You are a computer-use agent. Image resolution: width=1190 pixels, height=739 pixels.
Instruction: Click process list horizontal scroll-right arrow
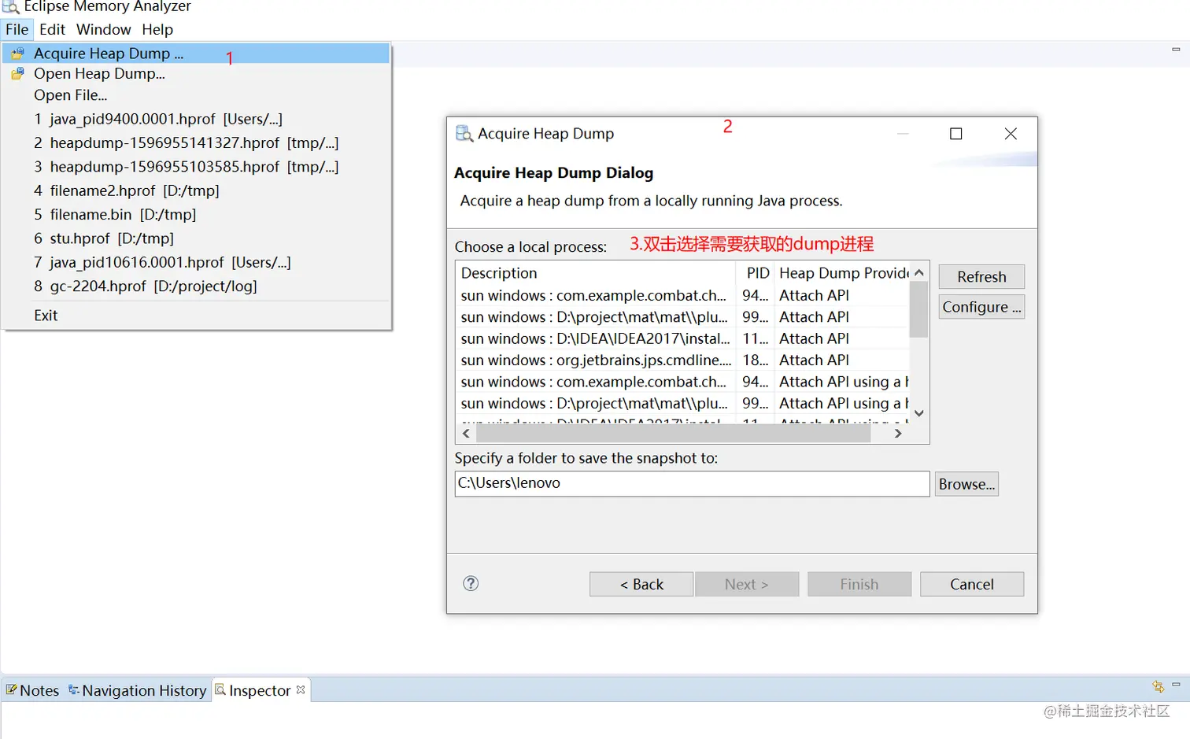pyautogui.click(x=898, y=434)
